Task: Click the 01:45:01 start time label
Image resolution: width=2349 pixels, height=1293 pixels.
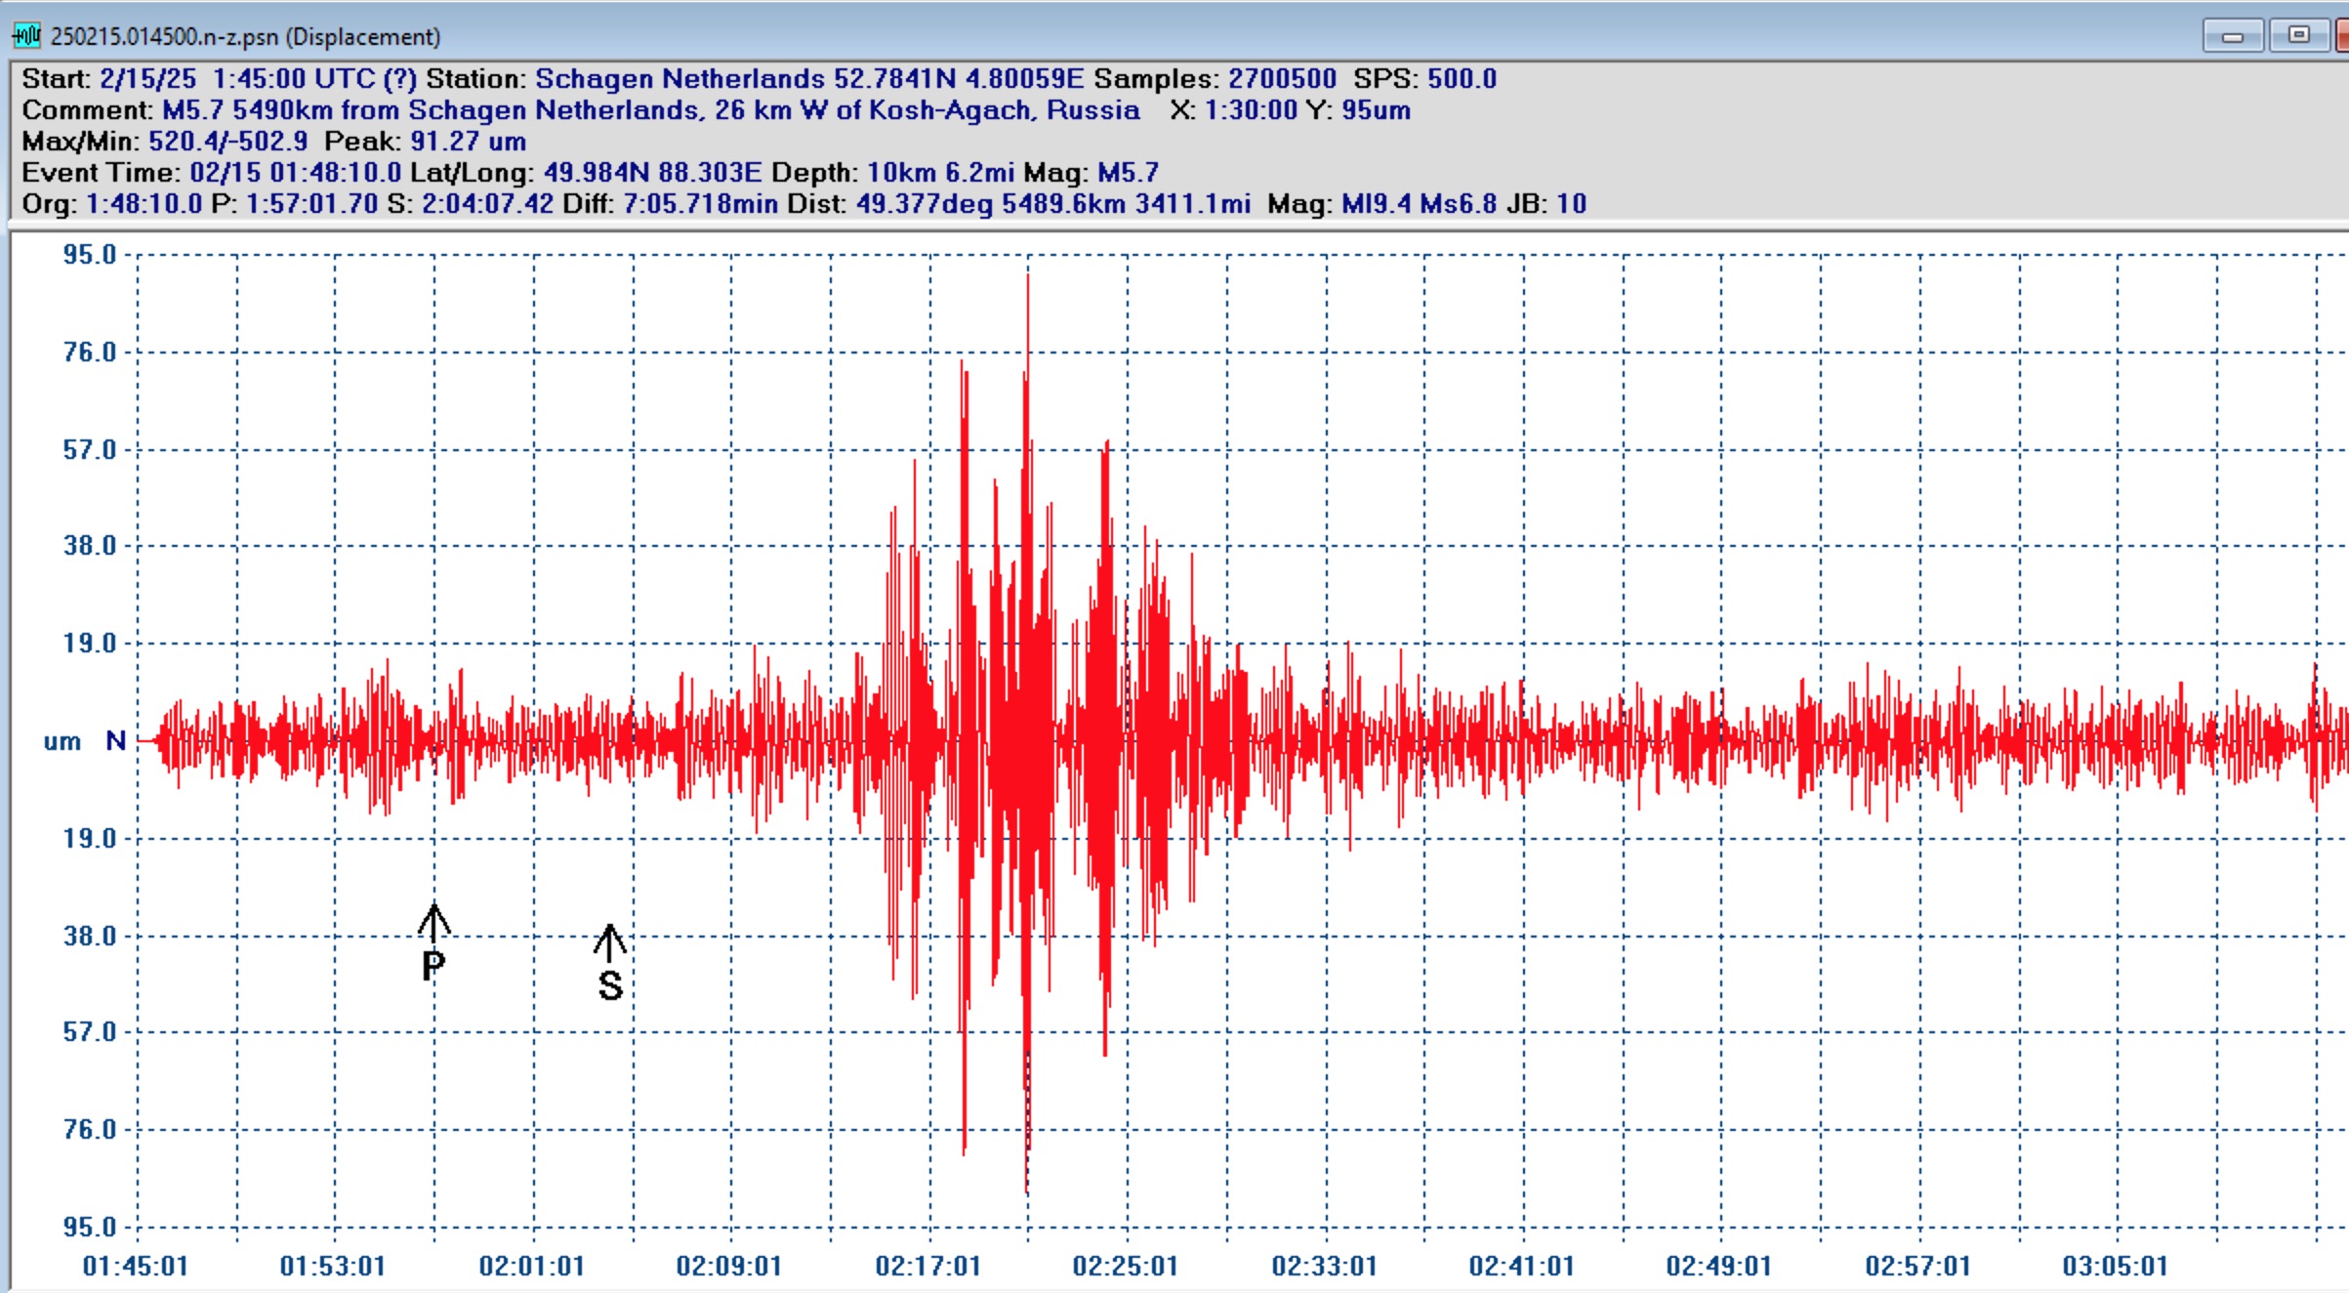Action: (135, 1266)
